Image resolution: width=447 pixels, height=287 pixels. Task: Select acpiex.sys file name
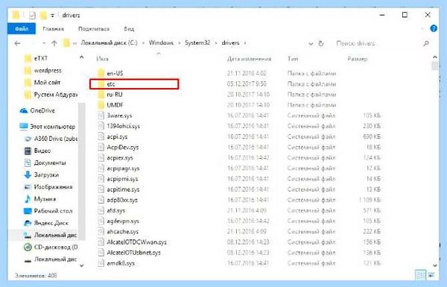point(120,158)
